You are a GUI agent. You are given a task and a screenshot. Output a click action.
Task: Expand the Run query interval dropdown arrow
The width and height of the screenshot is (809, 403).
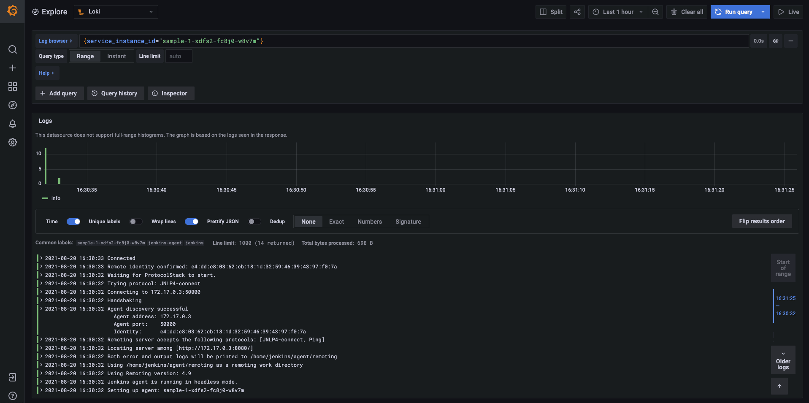pos(763,12)
